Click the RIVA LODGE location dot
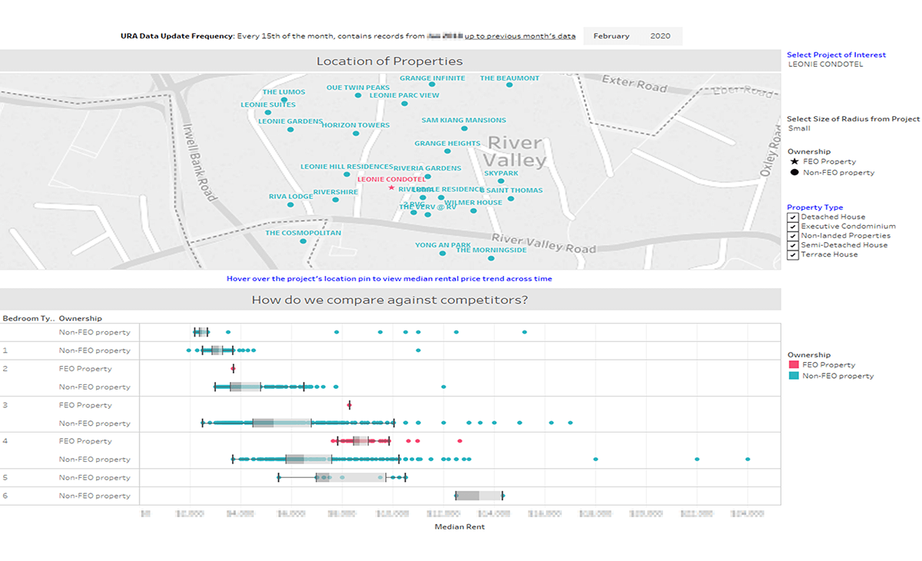 point(290,204)
